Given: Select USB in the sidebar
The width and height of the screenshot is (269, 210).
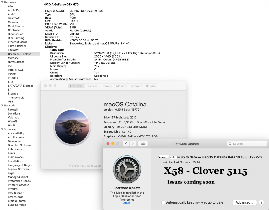Looking at the screenshot, I should point(11,101).
